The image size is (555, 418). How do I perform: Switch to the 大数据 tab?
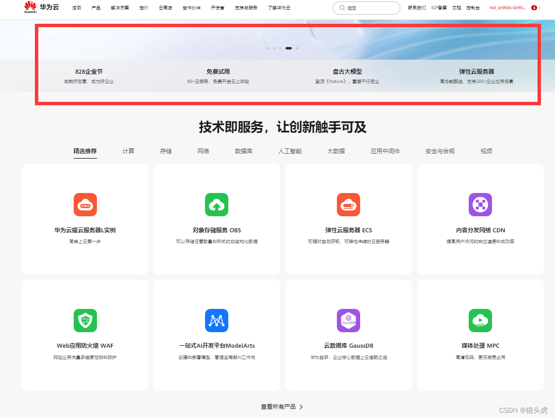(336, 151)
